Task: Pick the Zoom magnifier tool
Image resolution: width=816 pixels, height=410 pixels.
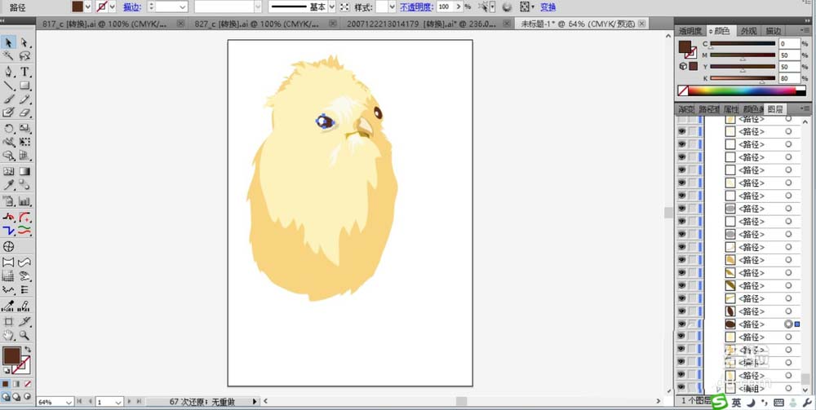Action: (x=24, y=335)
